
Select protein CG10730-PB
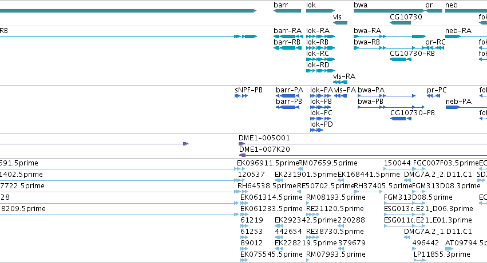click(401, 119)
